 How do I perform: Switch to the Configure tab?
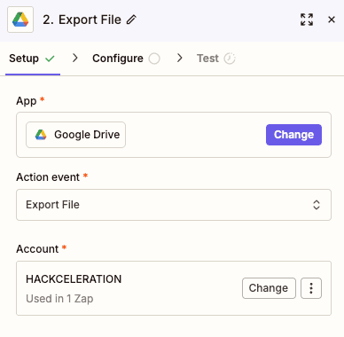[x=126, y=59]
